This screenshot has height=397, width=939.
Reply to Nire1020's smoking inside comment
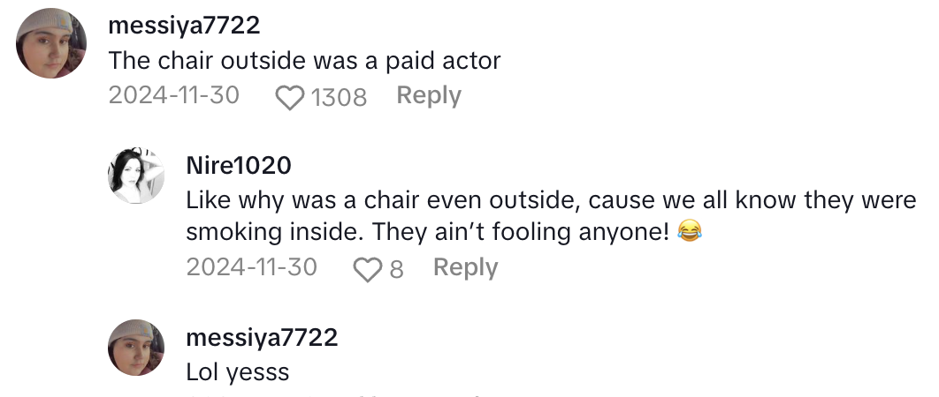[x=465, y=267]
